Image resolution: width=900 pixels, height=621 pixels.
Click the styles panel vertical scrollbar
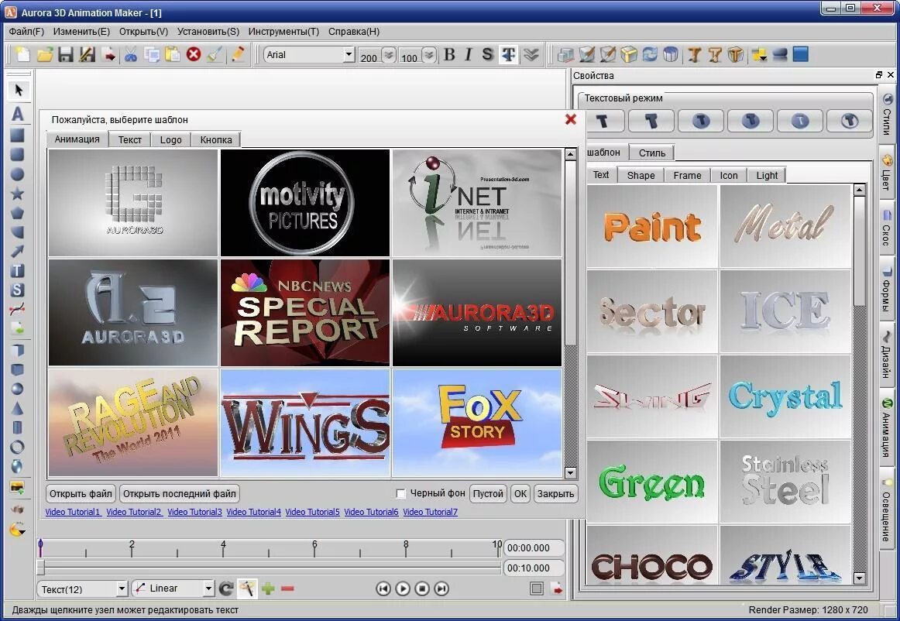pyautogui.click(x=859, y=384)
